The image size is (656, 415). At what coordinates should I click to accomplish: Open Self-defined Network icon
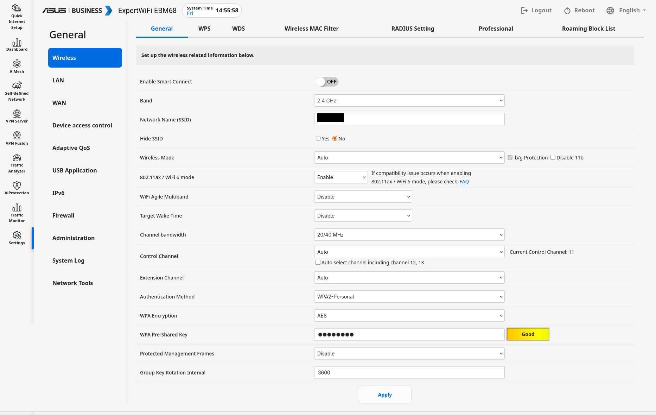[x=17, y=86]
